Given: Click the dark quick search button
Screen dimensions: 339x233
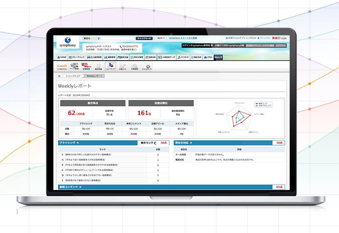Looking at the screenshot, I should coord(144,38).
